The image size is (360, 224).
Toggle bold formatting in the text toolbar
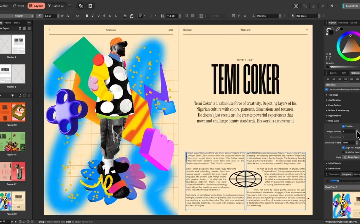click(87, 16)
